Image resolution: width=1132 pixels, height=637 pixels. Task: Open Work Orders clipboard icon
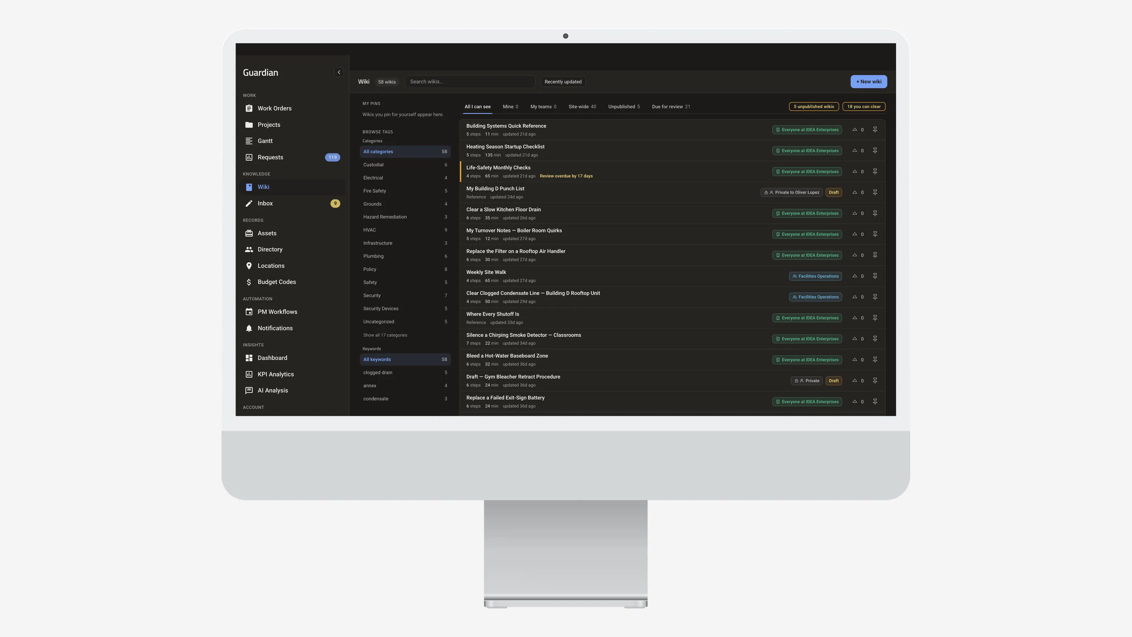[x=249, y=109]
